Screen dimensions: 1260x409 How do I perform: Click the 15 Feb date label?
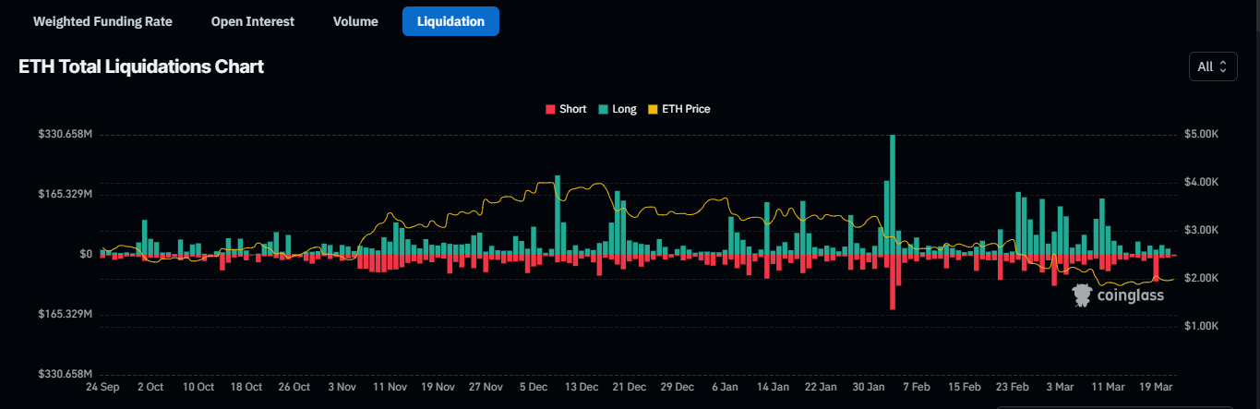coord(965,387)
